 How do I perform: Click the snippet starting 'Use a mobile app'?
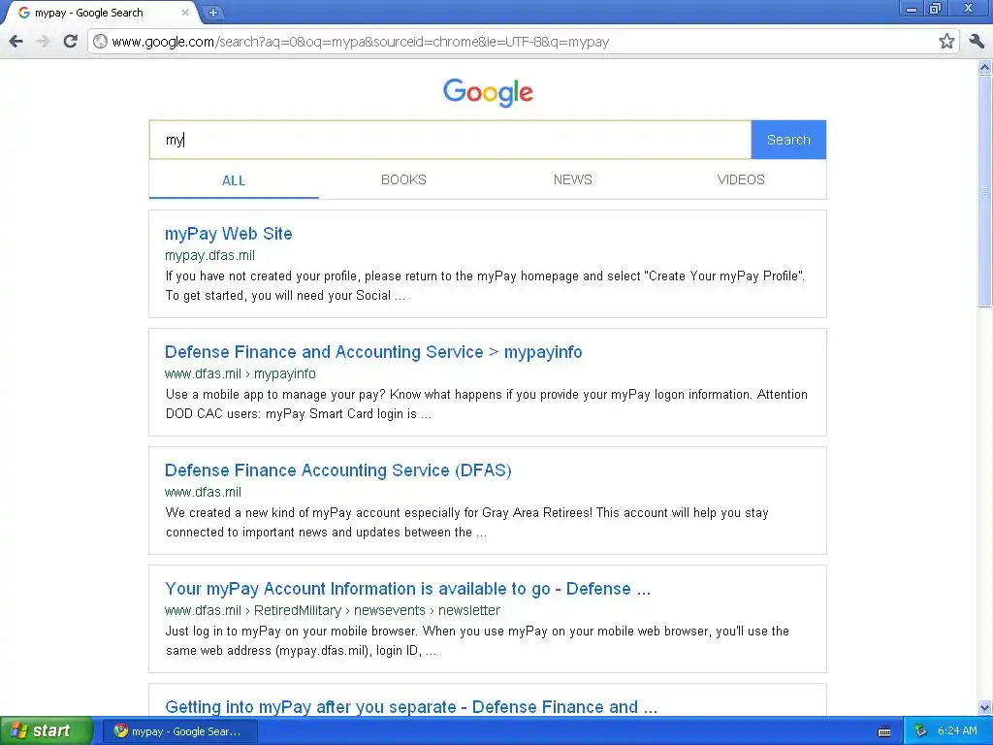(x=487, y=405)
